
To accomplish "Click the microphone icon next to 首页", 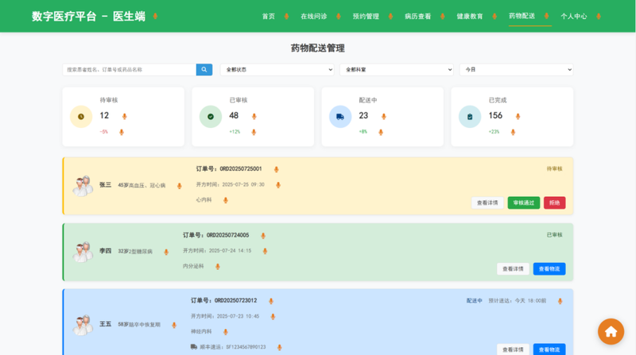I will (285, 17).
